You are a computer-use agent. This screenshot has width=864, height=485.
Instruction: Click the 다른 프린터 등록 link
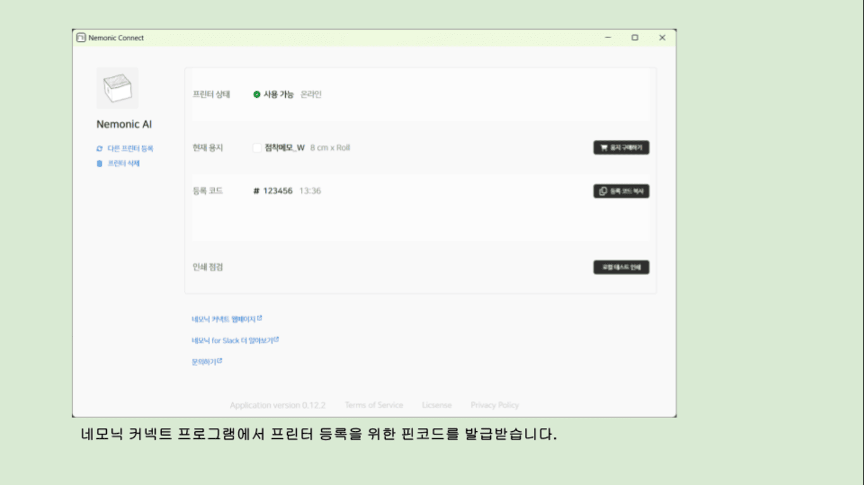coord(125,148)
